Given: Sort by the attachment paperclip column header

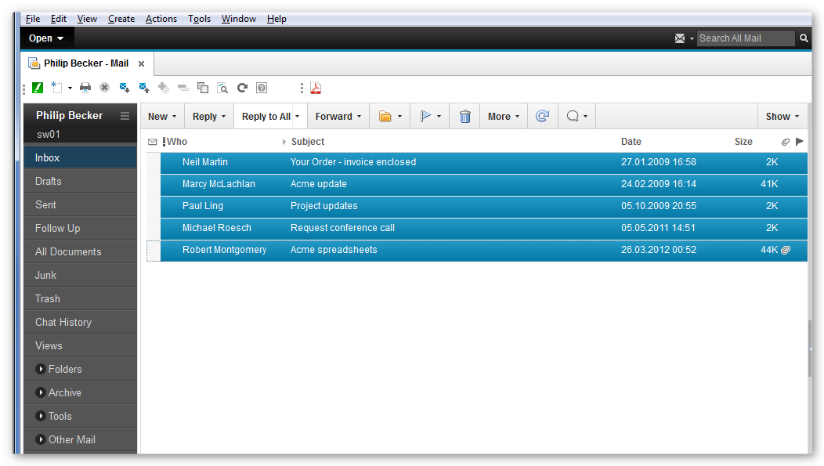Looking at the screenshot, I should [x=786, y=141].
